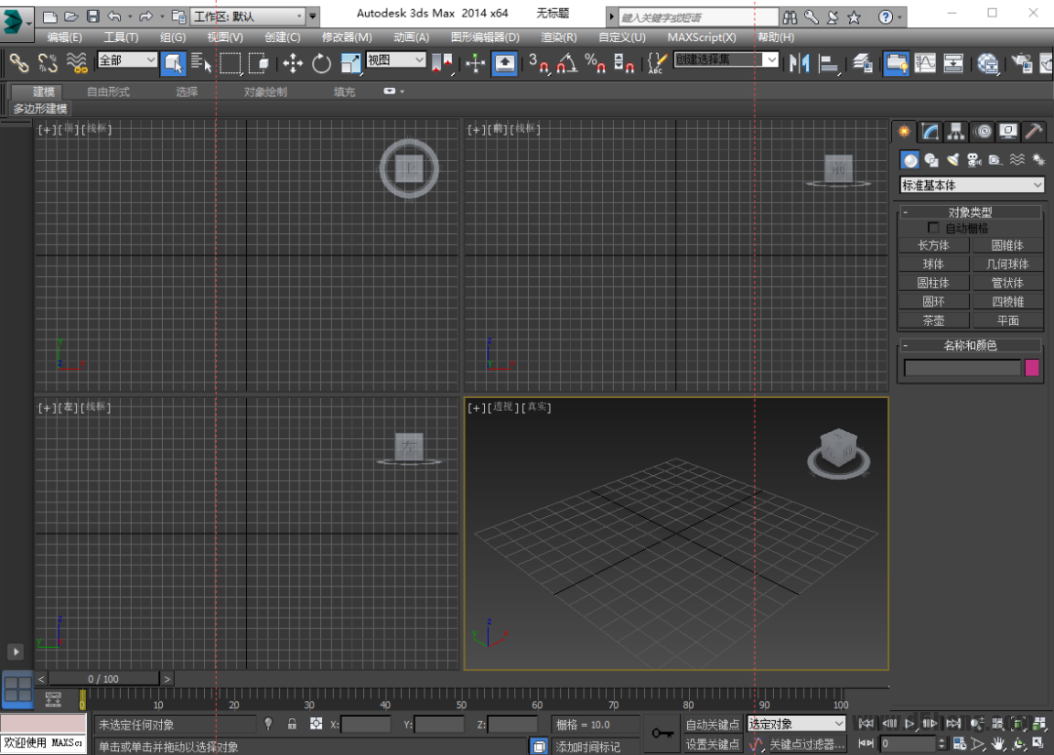The height and width of the screenshot is (755, 1054).
Task: Click the 几何球体 geosphere button
Action: [1007, 264]
